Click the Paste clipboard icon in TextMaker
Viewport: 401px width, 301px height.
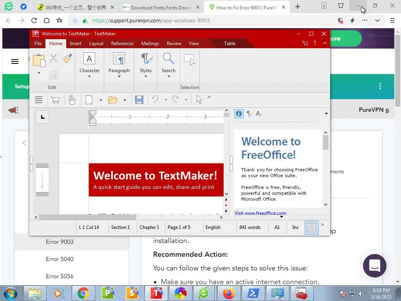(x=39, y=60)
